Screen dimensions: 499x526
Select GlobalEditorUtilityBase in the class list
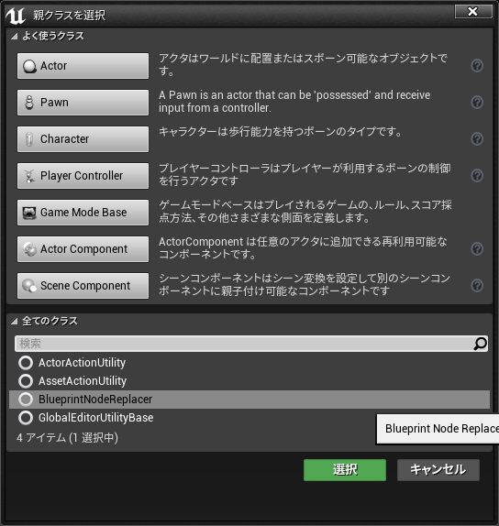[249, 418]
